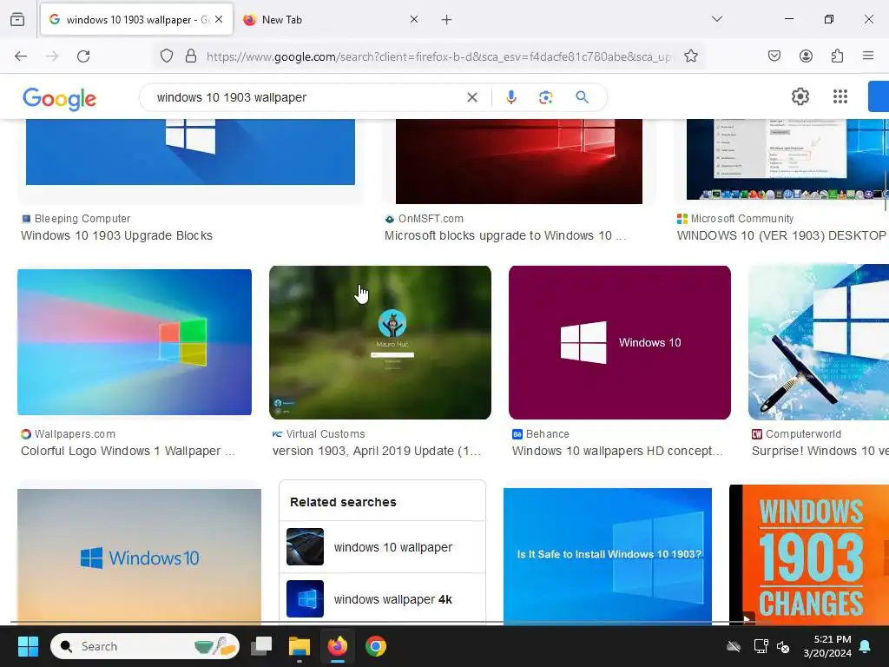
Task: Open the Computerworld squeegee Windows image
Action: pyautogui.click(x=819, y=342)
